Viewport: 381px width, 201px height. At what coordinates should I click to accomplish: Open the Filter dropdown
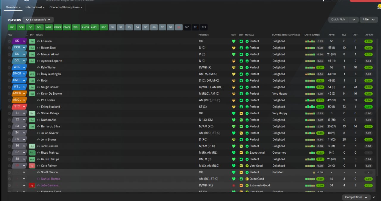[x=369, y=19]
